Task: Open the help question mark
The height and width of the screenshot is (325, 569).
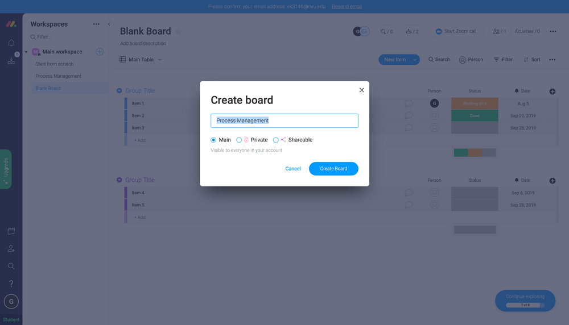Action: pos(11,284)
